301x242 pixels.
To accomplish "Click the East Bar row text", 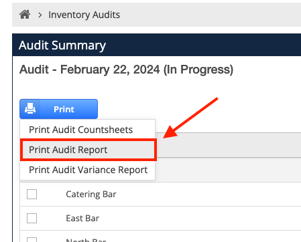I will [82, 219].
